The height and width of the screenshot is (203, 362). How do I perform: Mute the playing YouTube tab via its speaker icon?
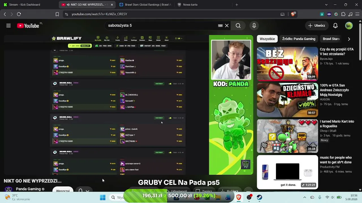tap(68, 5)
